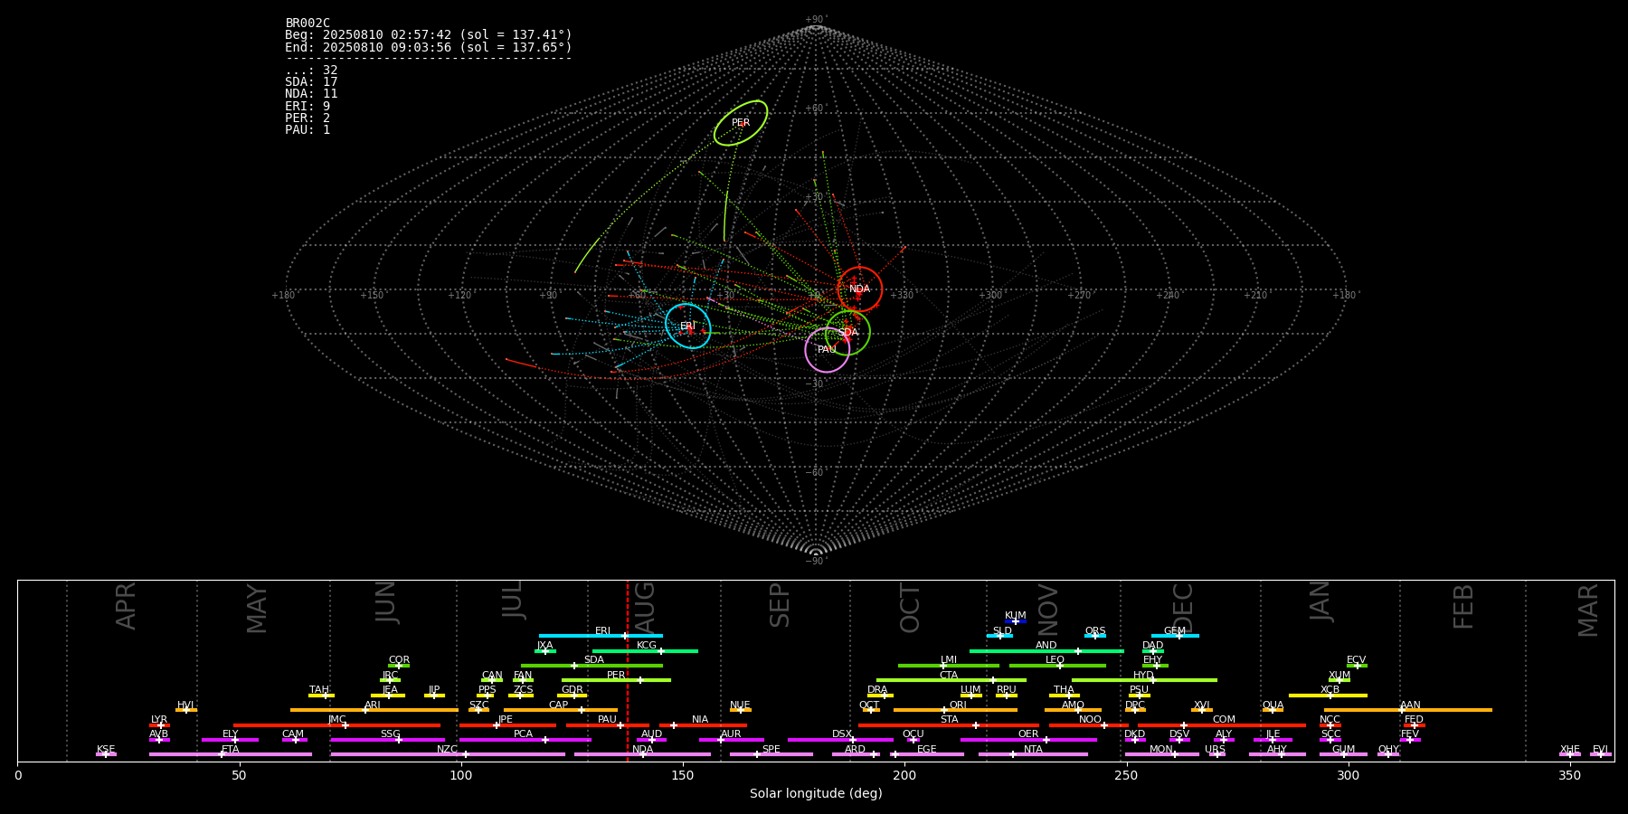
Task: Click the Beg: 20250810 02:57:42 line
Action: pos(429,35)
